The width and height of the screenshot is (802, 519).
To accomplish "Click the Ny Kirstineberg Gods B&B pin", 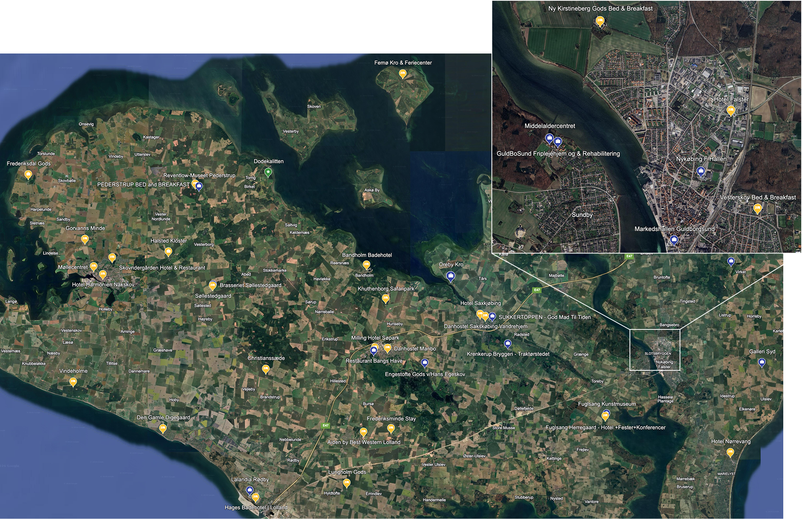I will click(600, 21).
